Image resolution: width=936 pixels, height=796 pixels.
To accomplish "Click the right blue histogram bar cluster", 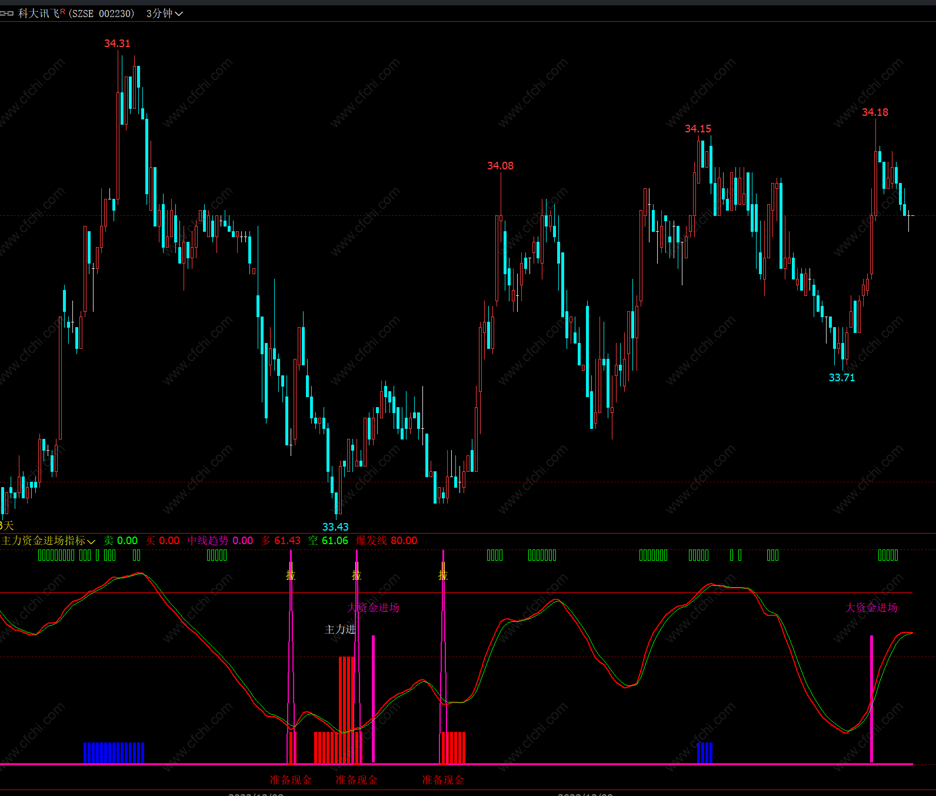I will (705, 753).
